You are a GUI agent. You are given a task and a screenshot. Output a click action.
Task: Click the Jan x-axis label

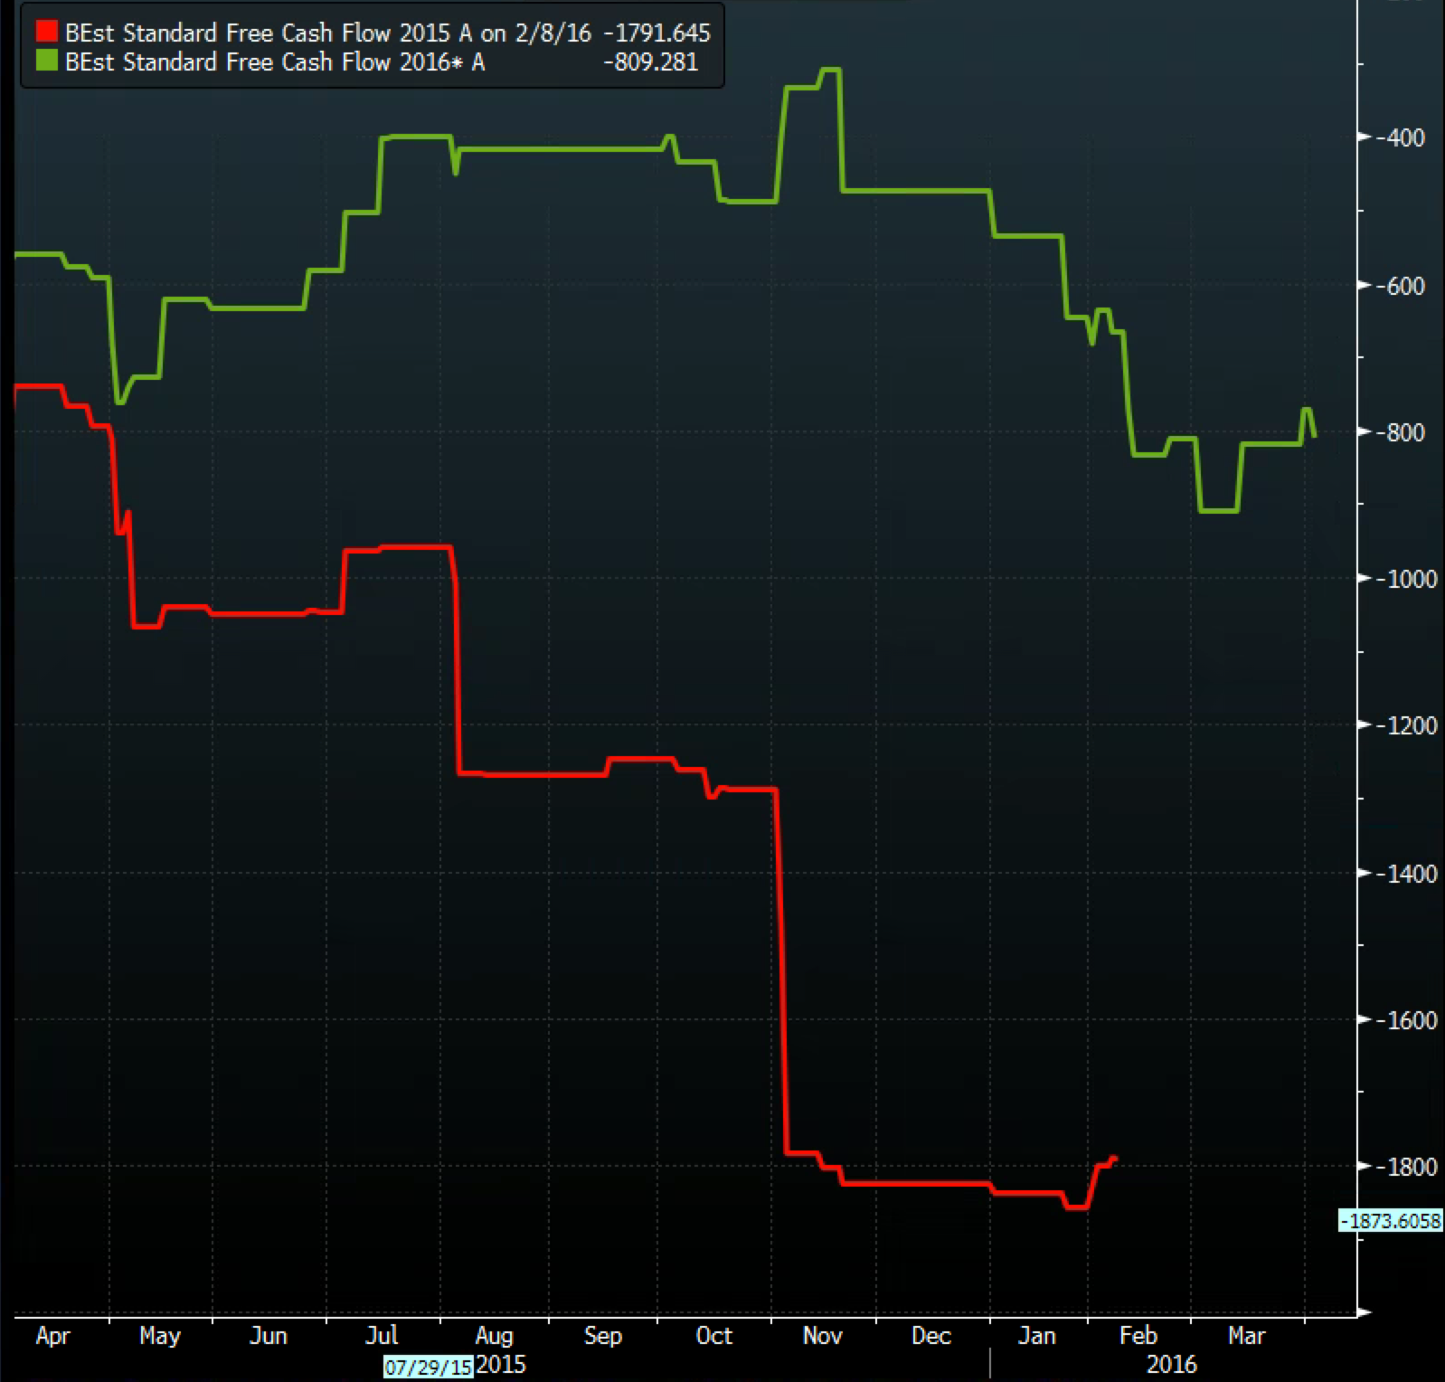click(1036, 1337)
